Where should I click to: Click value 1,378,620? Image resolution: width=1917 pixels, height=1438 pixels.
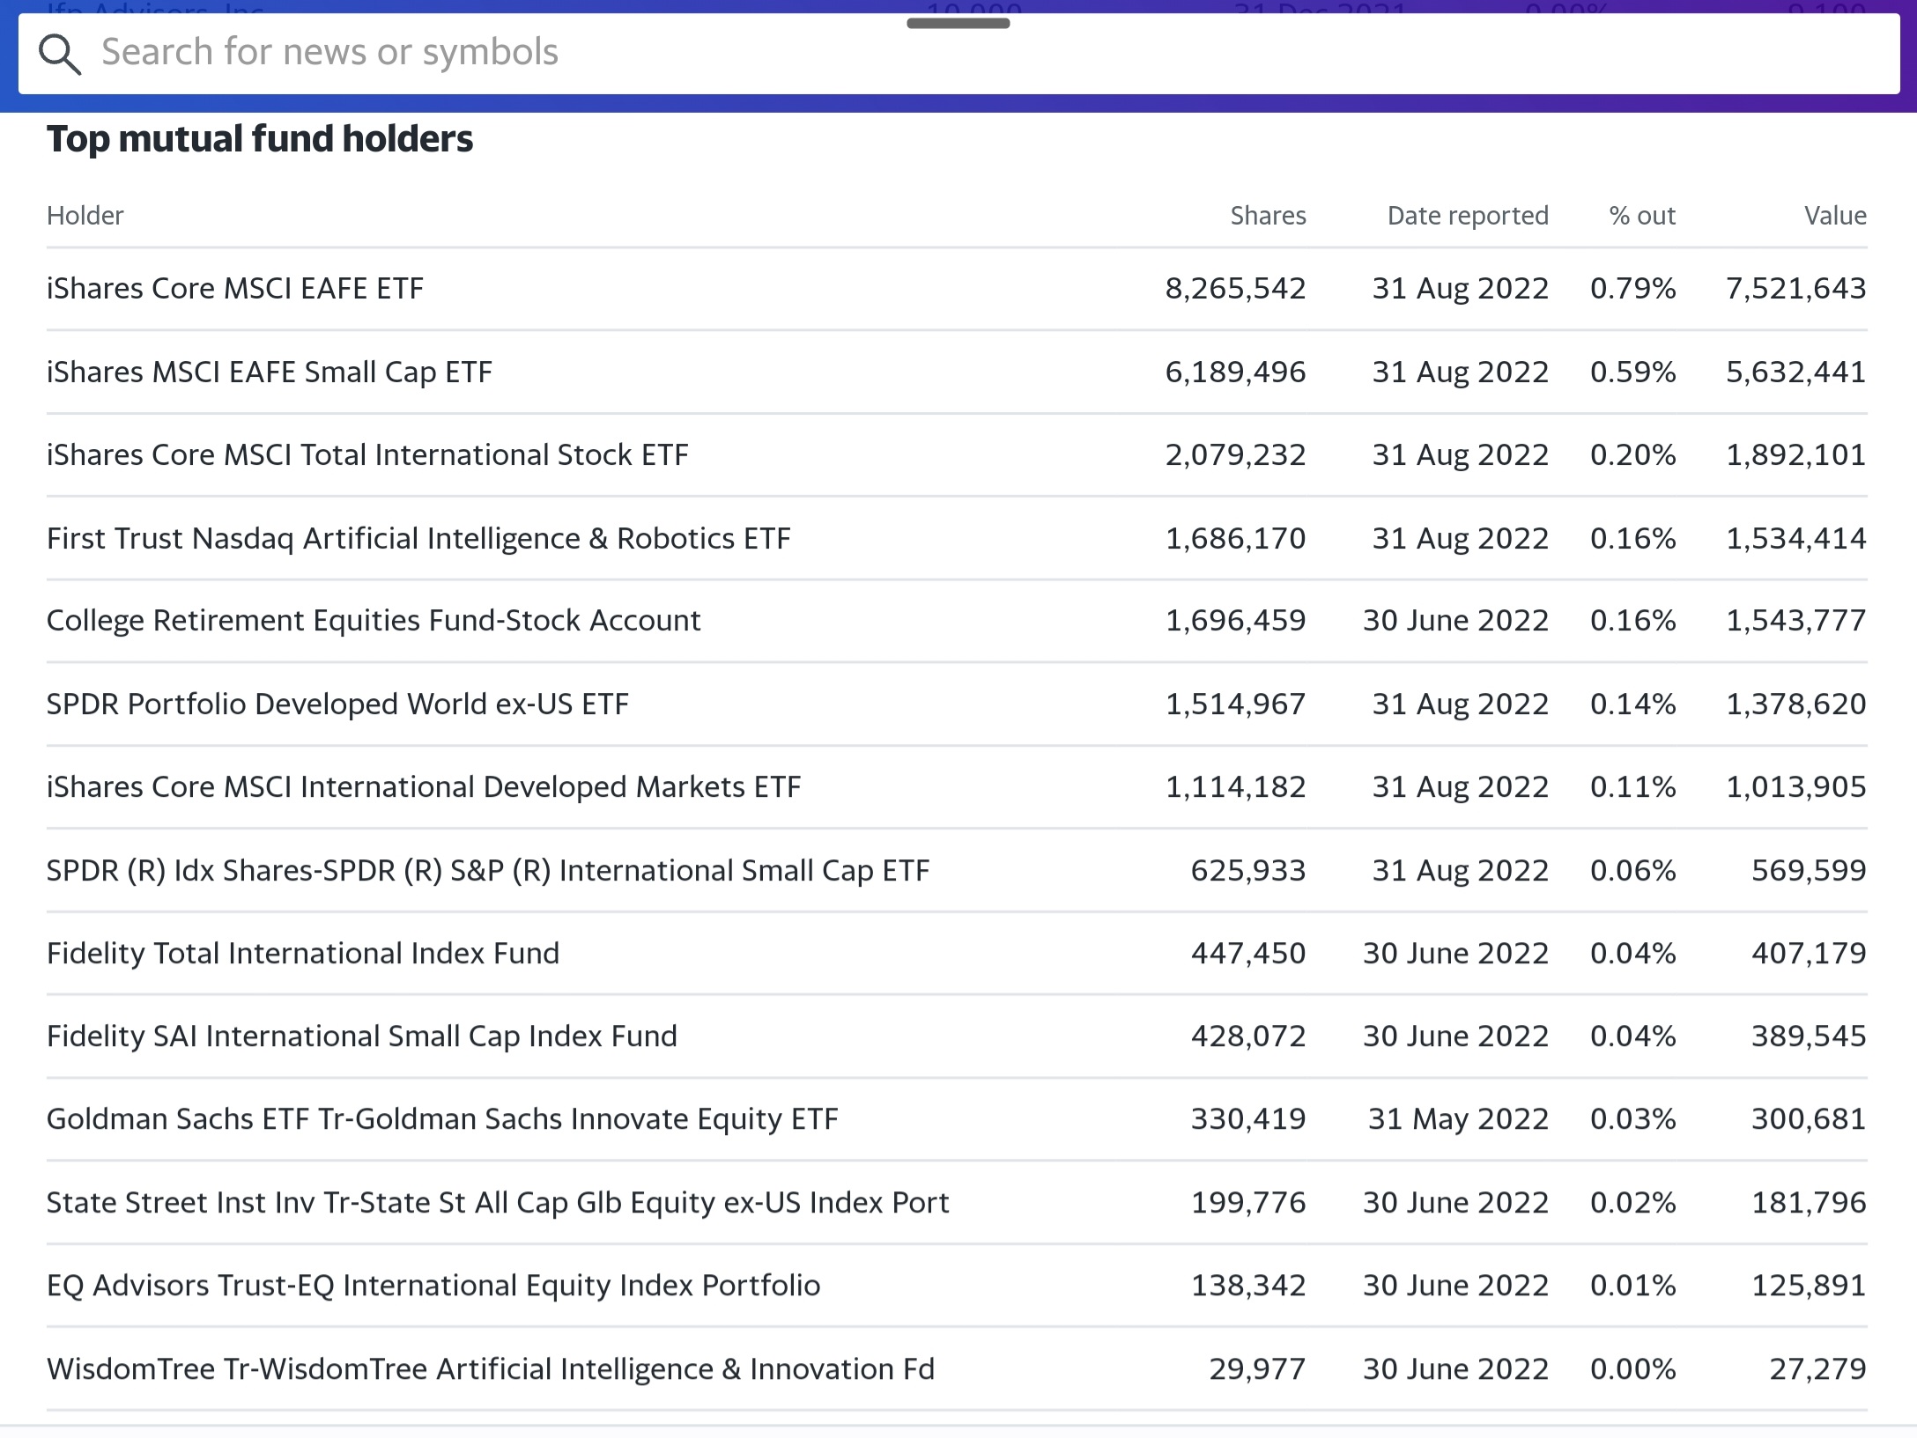(x=1796, y=704)
